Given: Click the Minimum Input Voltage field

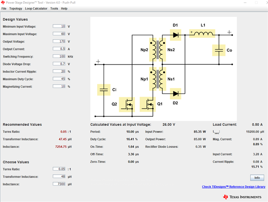Looking at the screenshot, I should [x=59, y=27].
